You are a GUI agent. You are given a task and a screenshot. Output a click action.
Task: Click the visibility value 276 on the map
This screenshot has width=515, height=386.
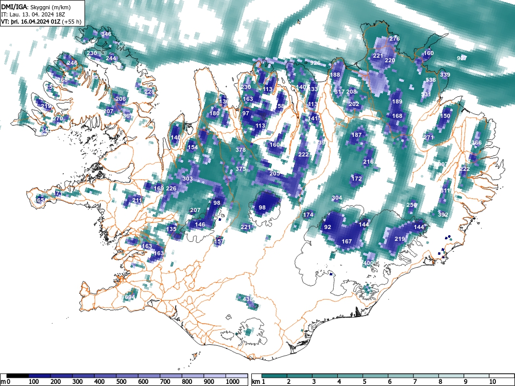point(394,39)
